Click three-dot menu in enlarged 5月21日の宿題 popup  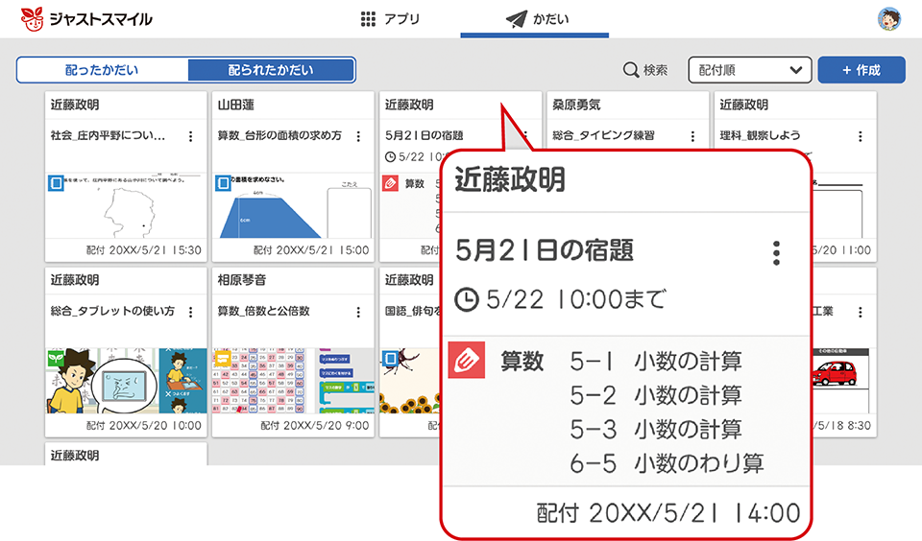(x=776, y=252)
